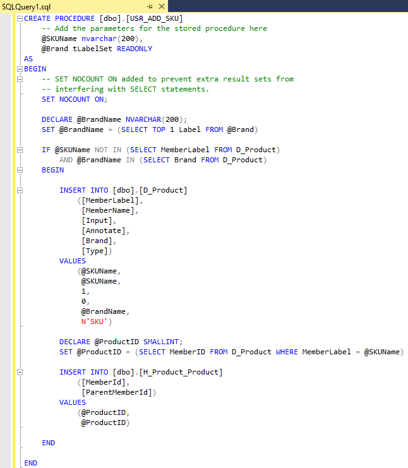
Task: Collapse the INSERT INTO H_Product_Product statement
Action: tap(20, 372)
